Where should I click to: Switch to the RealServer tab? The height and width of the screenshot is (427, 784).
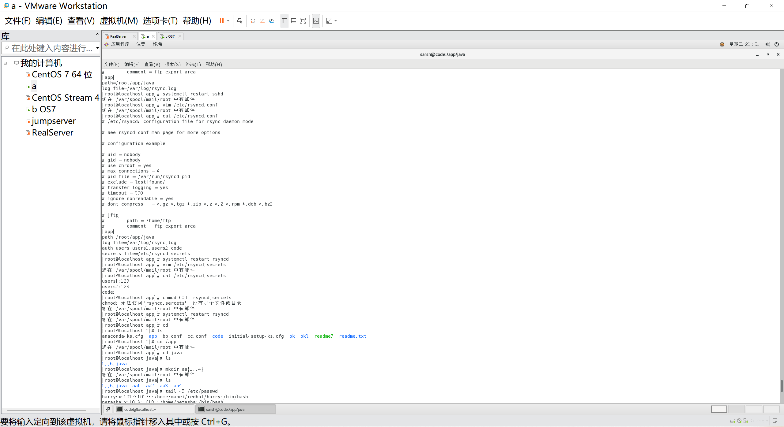[x=119, y=36]
